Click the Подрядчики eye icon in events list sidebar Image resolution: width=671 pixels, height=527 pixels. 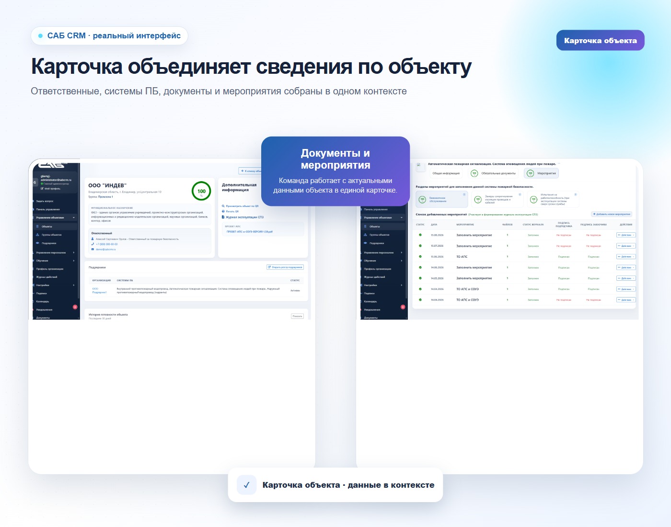coord(365,243)
